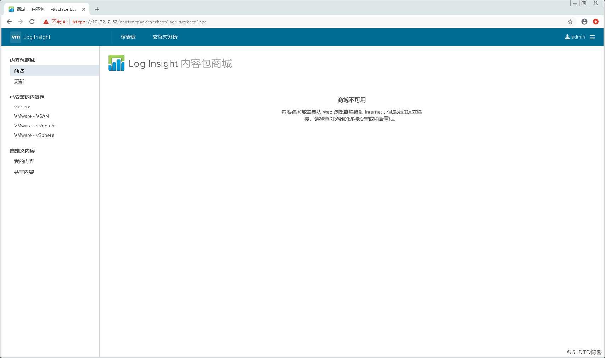Minimize the browser window
605x358 pixels.
(x=575, y=3)
